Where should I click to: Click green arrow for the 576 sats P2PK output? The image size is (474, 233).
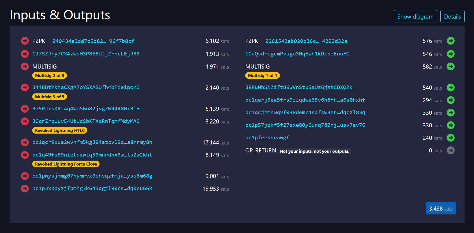pos(450,41)
